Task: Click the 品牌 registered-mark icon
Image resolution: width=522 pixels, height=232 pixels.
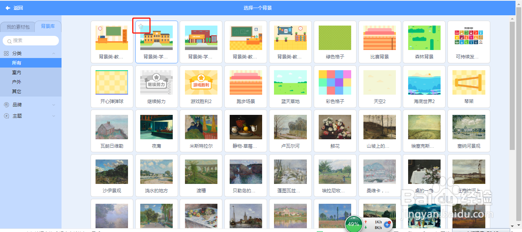Action: pos(6,105)
